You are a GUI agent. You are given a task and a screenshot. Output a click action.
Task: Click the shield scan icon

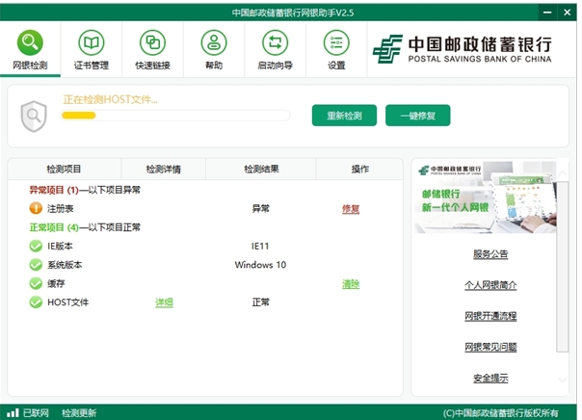pyautogui.click(x=34, y=117)
